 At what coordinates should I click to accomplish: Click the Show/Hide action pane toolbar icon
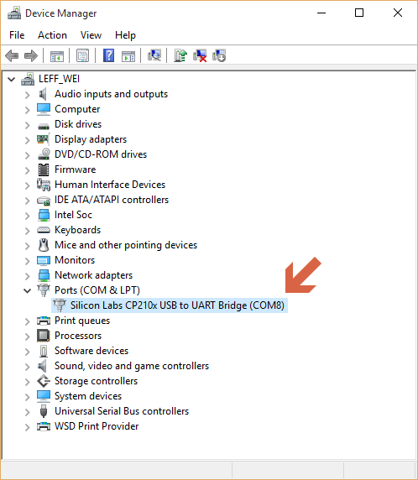pos(128,55)
